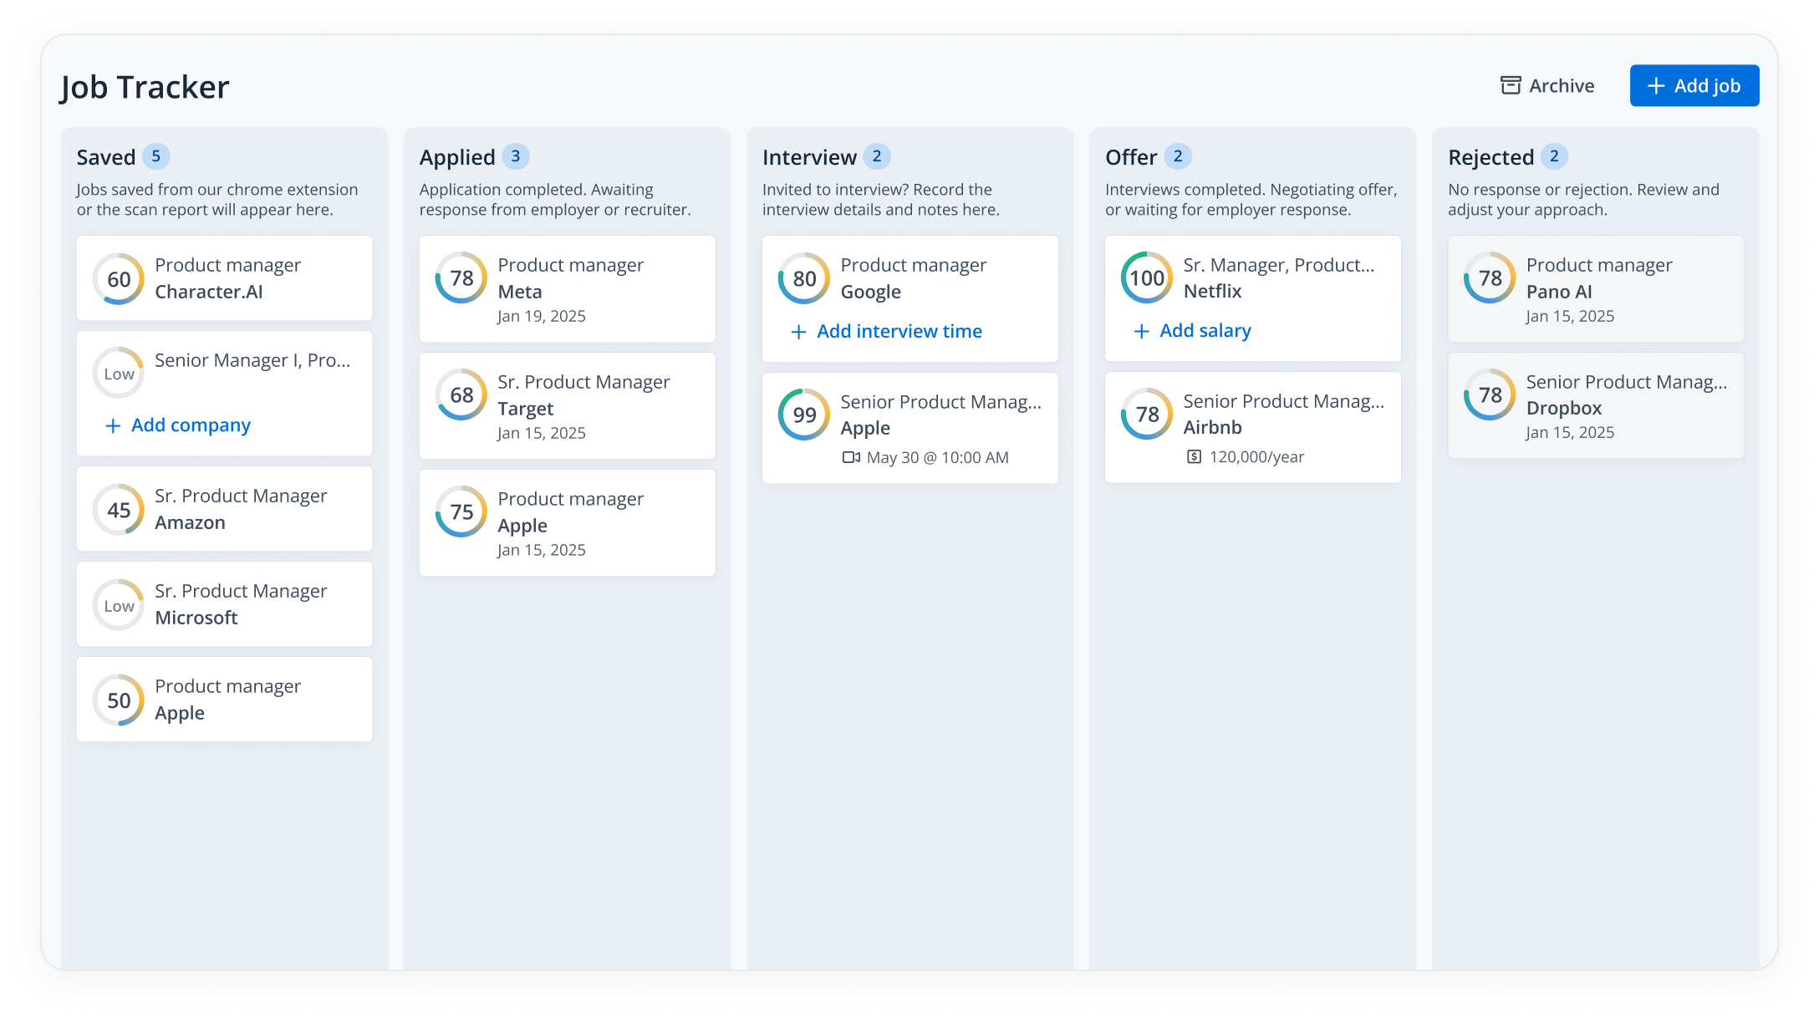Click the 78 score ring for Meta
1819x1018 pixels.
[461, 278]
